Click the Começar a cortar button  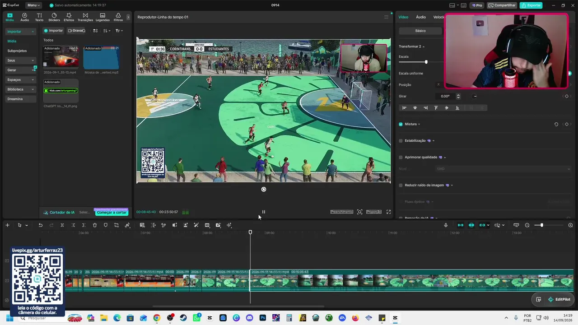pyautogui.click(x=112, y=212)
